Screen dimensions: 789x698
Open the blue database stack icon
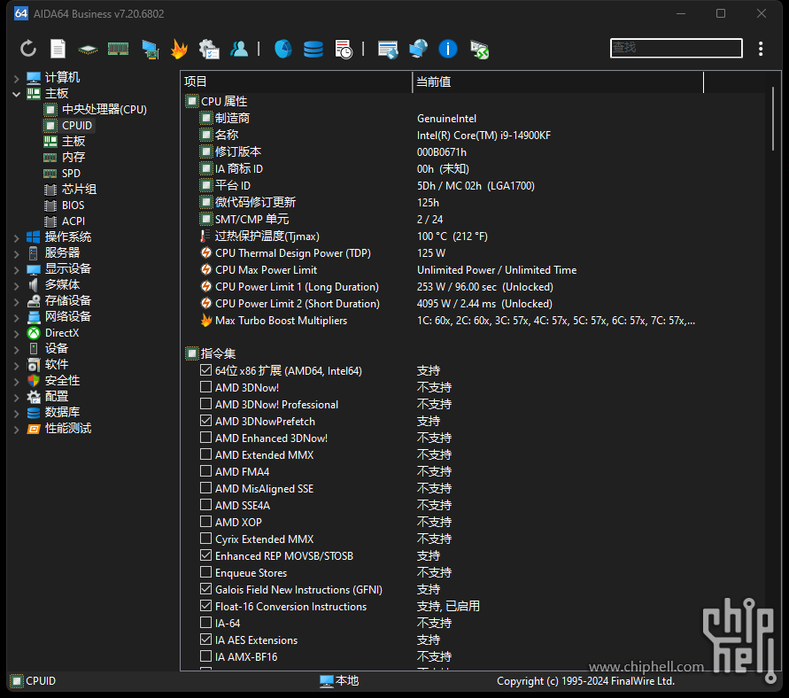click(313, 50)
